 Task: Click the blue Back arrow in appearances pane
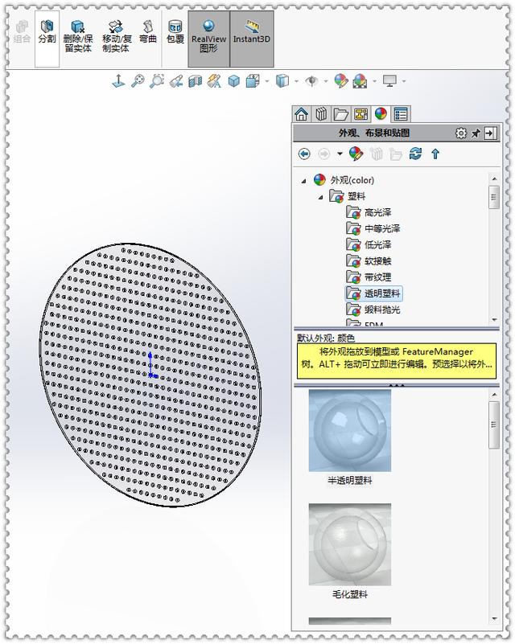point(304,154)
